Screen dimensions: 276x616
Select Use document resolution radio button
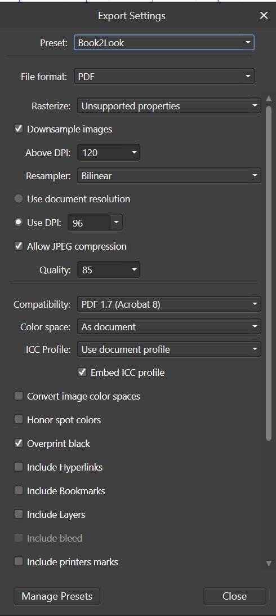19,199
